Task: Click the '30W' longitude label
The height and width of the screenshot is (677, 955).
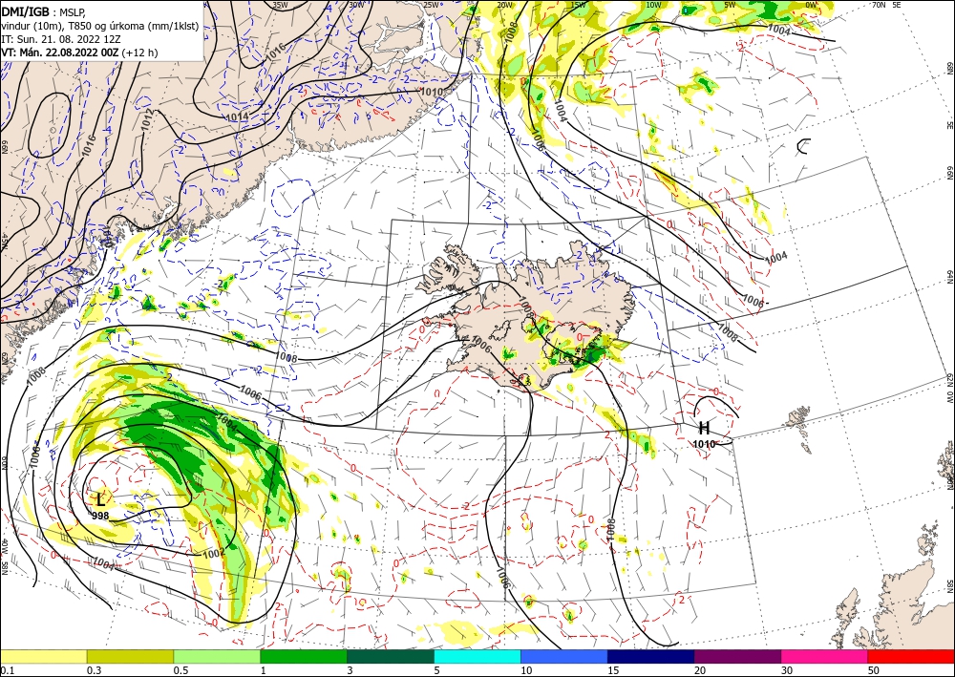Action: (x=356, y=5)
